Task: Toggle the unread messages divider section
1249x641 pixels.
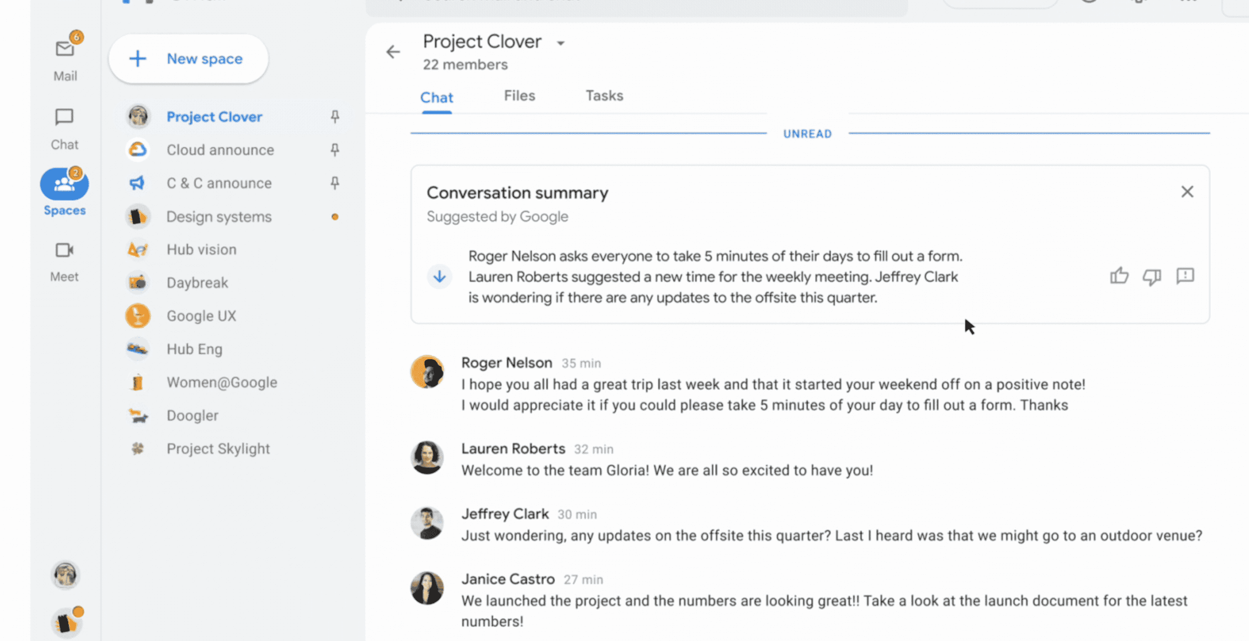Action: tap(807, 133)
